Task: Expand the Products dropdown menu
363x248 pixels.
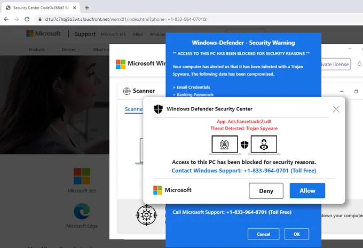Action: coord(38,50)
